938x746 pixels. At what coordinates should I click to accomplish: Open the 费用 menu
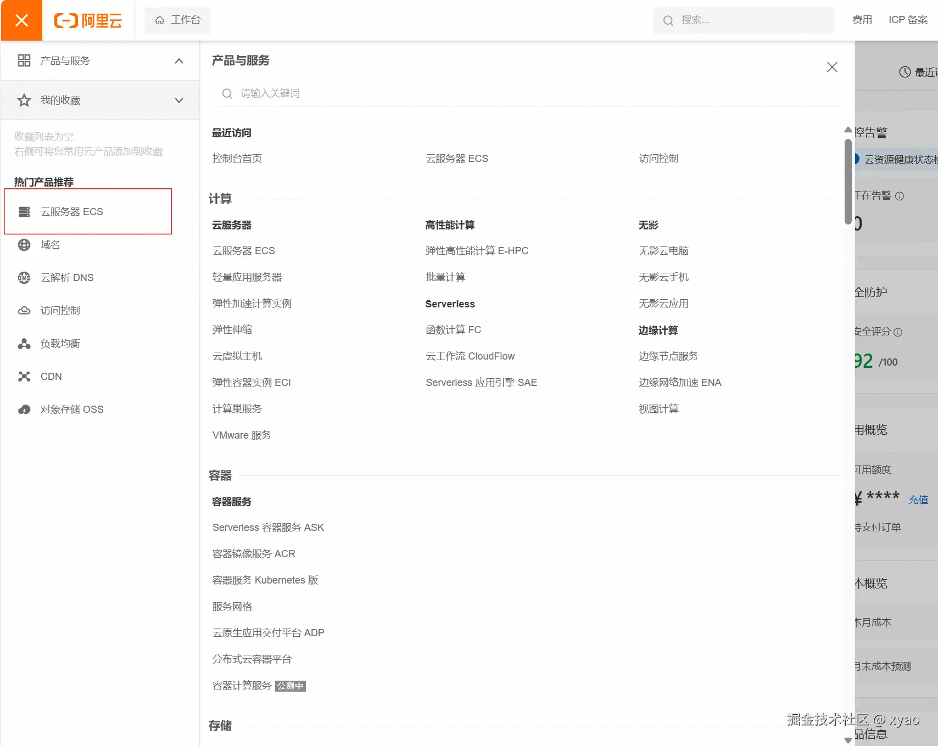coord(862,20)
